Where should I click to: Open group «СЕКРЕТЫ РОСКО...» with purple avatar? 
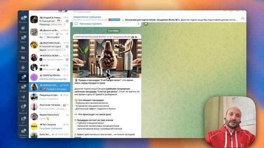(x=49, y=77)
